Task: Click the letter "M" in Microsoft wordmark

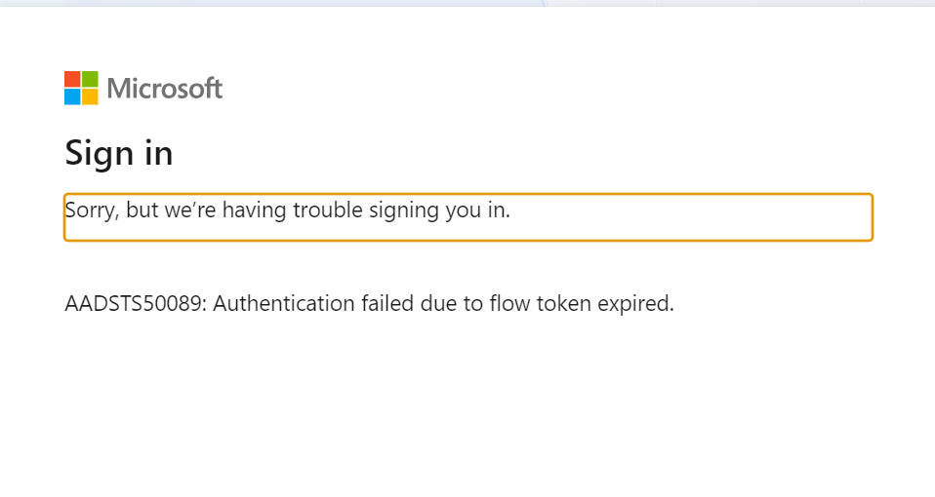Action: coord(118,89)
